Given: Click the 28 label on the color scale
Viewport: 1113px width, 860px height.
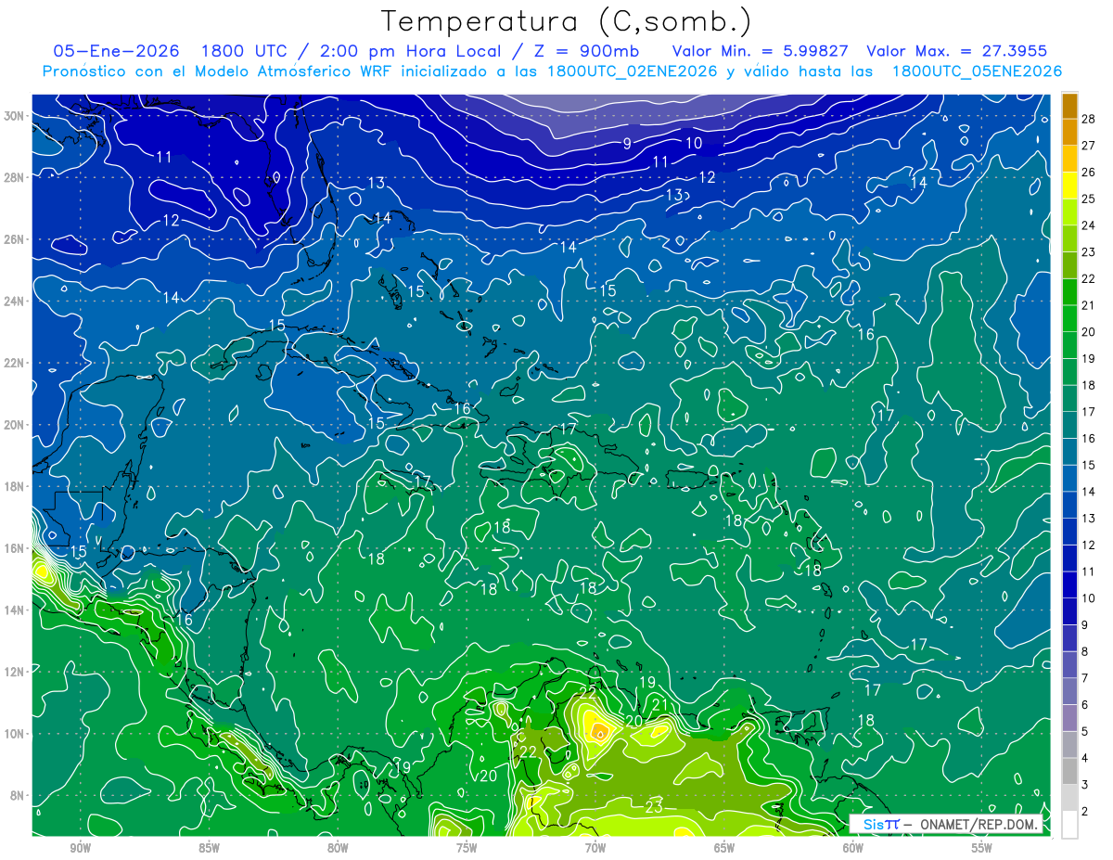Looking at the screenshot, I should click(x=1089, y=118).
